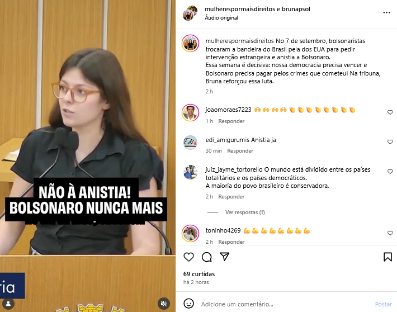Viewport: 397px width, 312px height.
Task: Open the Áudio original link
Action: 221,18
